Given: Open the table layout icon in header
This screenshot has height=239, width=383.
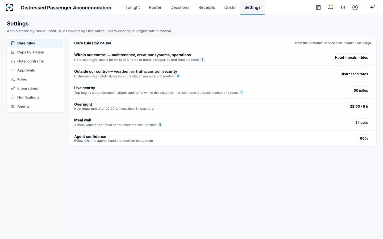Looking at the screenshot, I should [318, 7].
